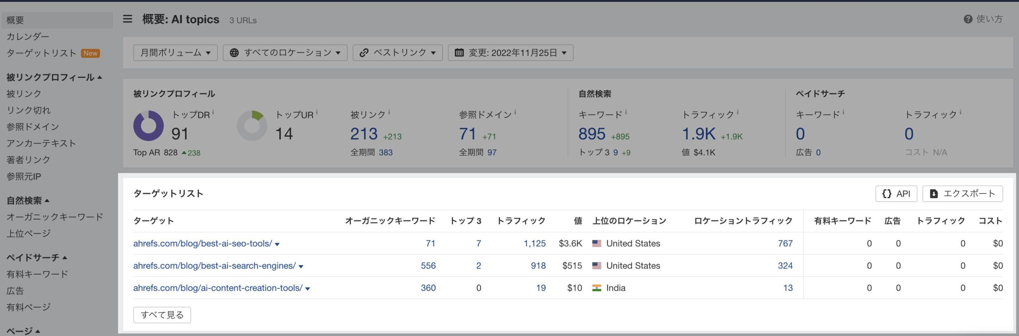
Task: Expand the best-ai-seo-tools URL arrow
Action: [x=277, y=244]
